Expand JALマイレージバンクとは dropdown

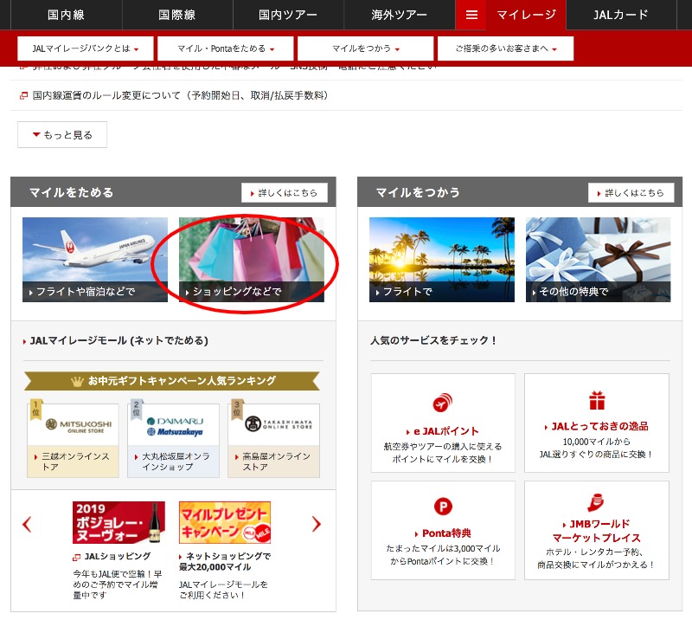pos(85,48)
